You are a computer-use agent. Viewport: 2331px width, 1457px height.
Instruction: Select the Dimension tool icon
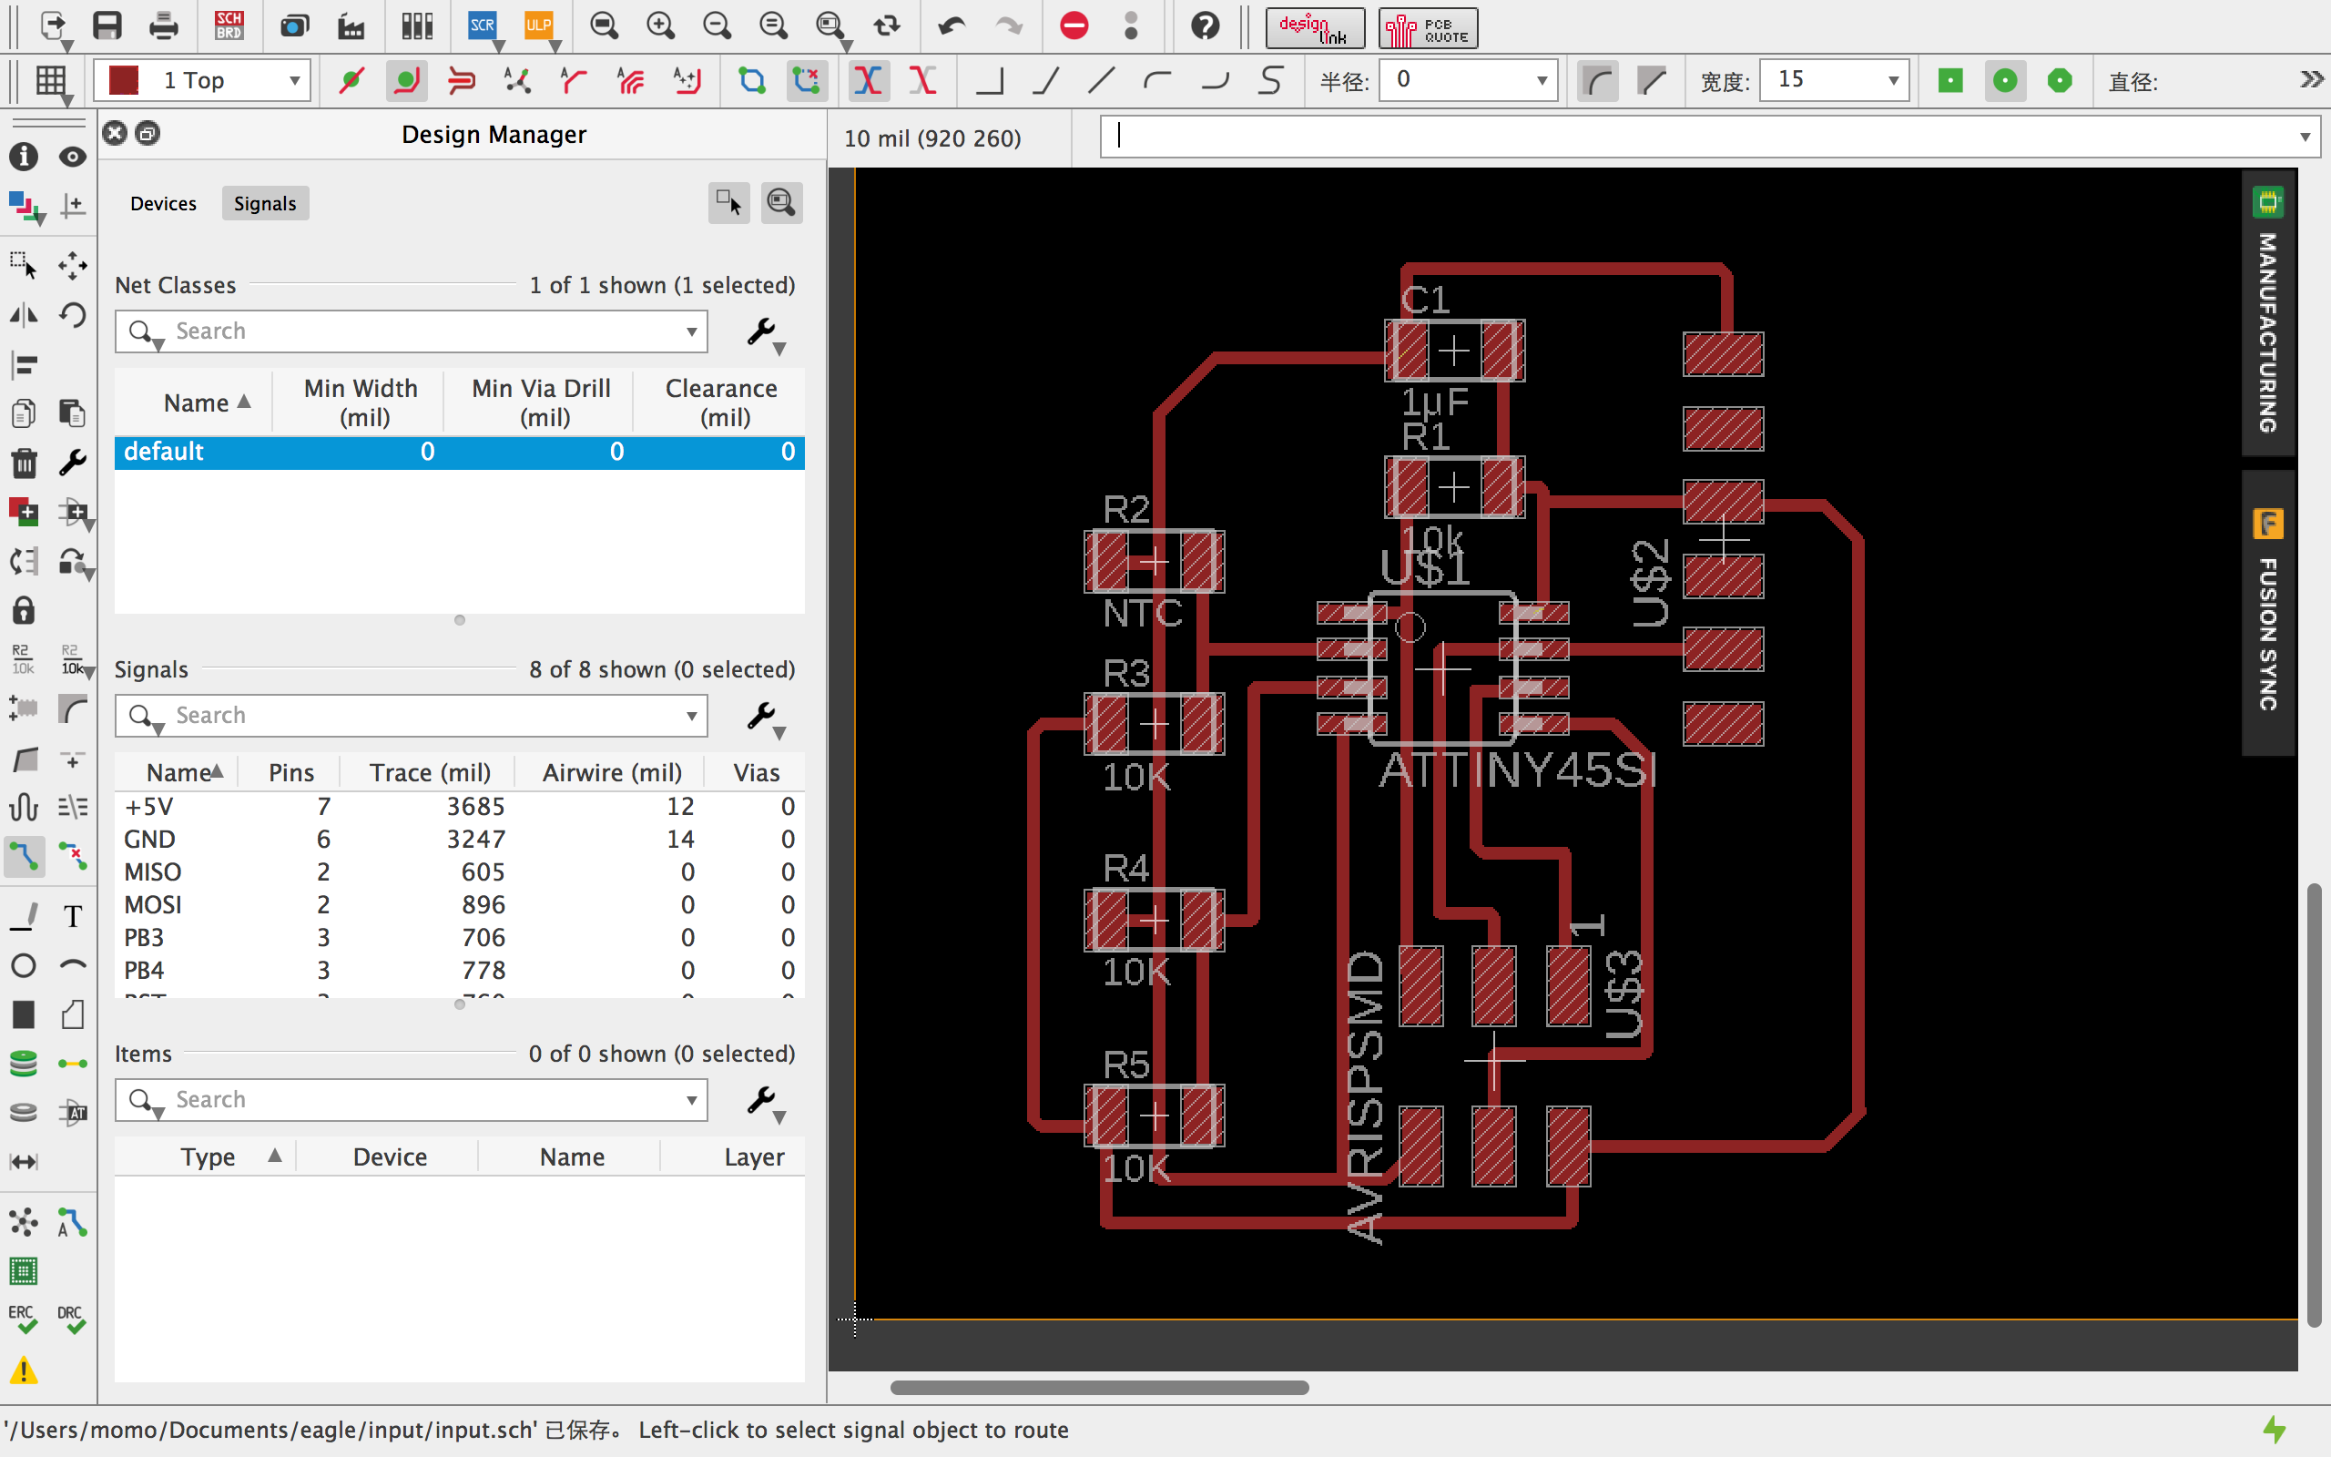click(x=23, y=1161)
